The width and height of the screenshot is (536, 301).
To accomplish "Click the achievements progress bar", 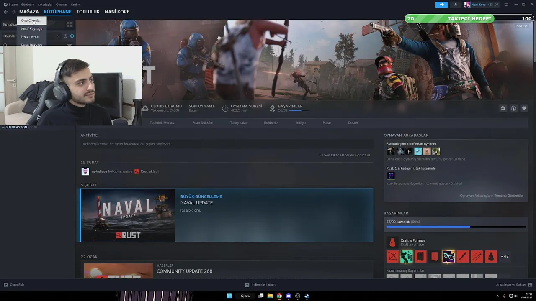I will (456, 227).
